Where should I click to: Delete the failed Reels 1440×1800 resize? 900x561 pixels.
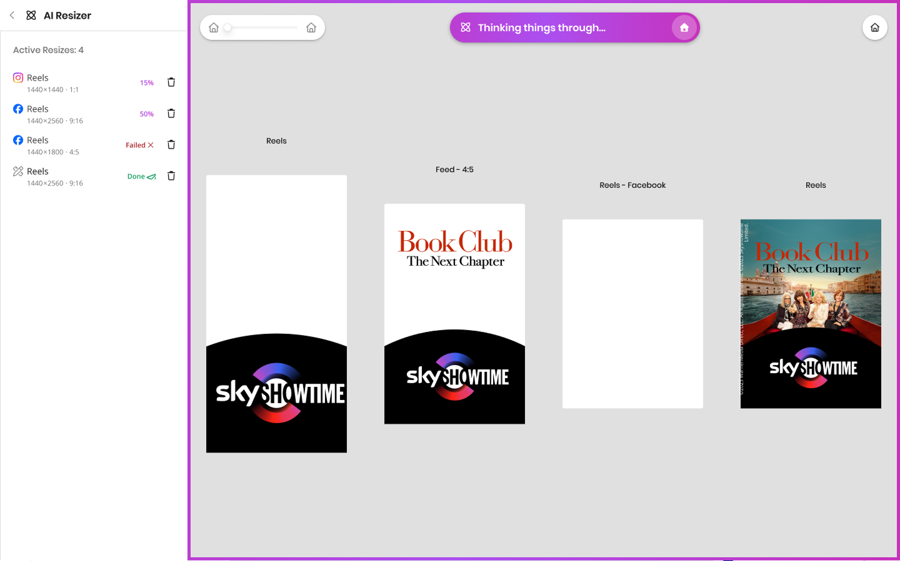click(x=171, y=145)
